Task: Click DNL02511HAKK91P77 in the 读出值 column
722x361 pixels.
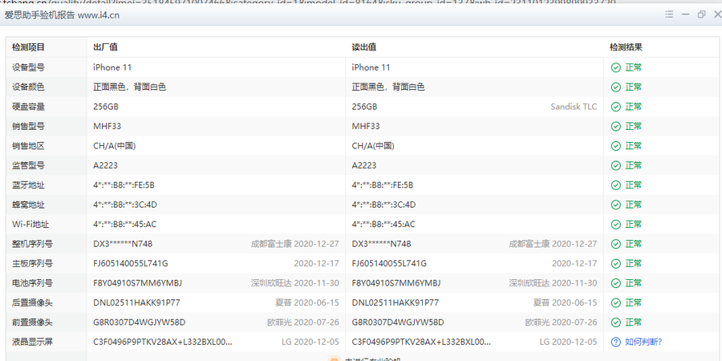Action: (x=395, y=302)
